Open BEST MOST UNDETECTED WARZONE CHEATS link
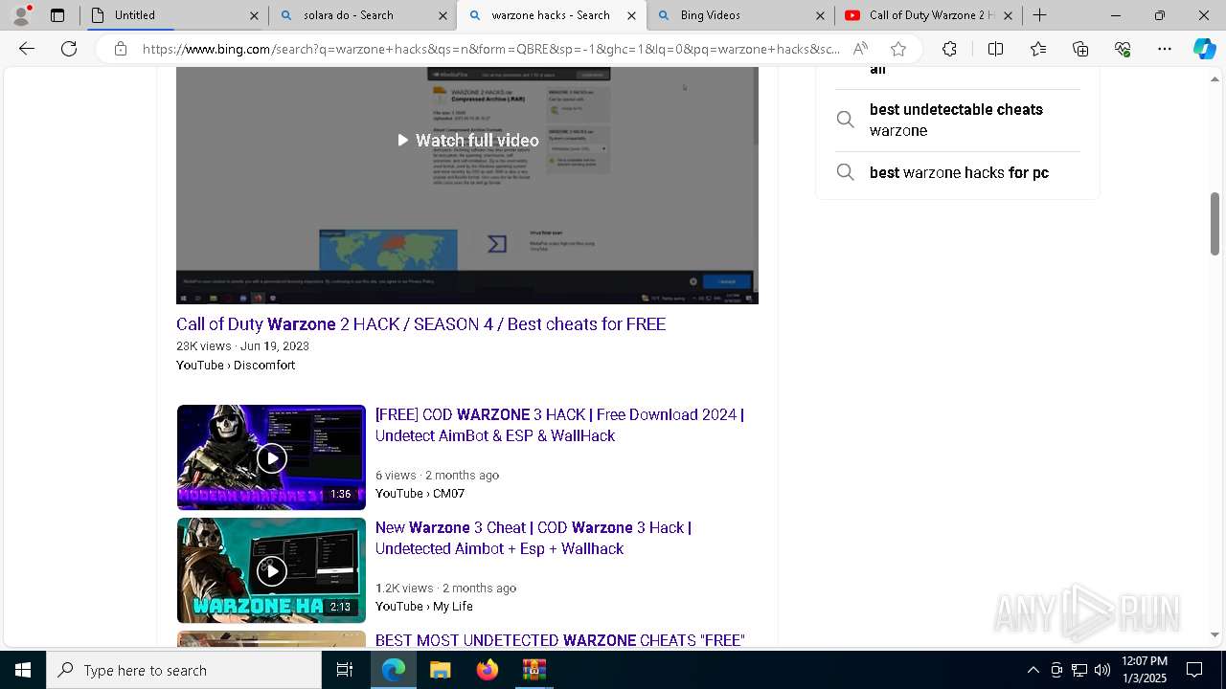 click(559, 640)
